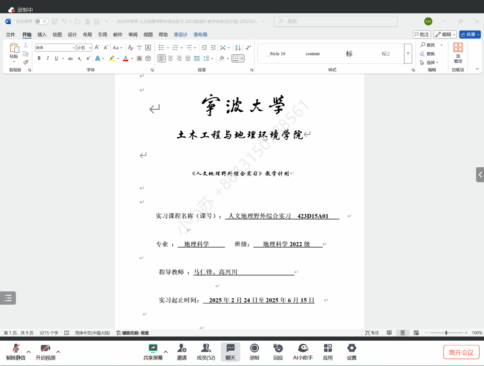
Task: Toggle the 自动保存 AutoSave switch
Action: (x=41, y=21)
